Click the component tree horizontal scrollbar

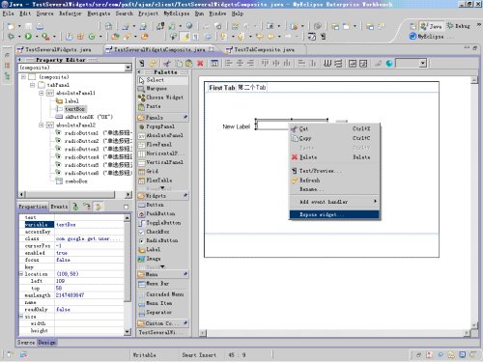coord(75,195)
